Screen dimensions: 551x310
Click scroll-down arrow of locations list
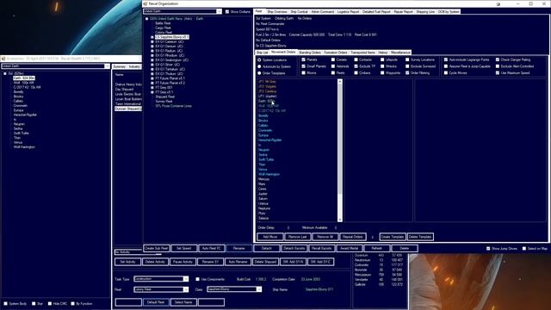(339, 220)
